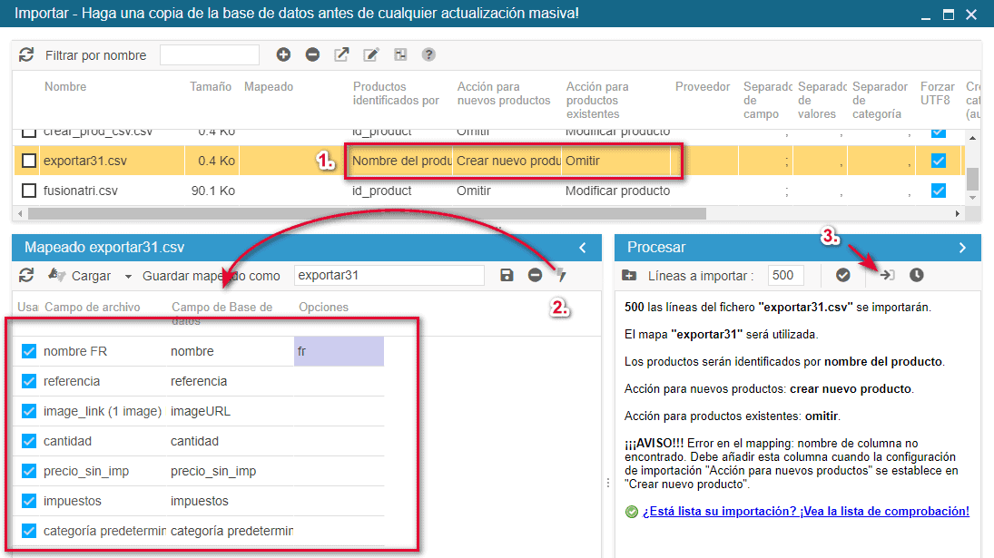The width and height of the screenshot is (994, 558).
Task: Save the exportar31 mapping with disk icon
Action: pyautogui.click(x=507, y=275)
